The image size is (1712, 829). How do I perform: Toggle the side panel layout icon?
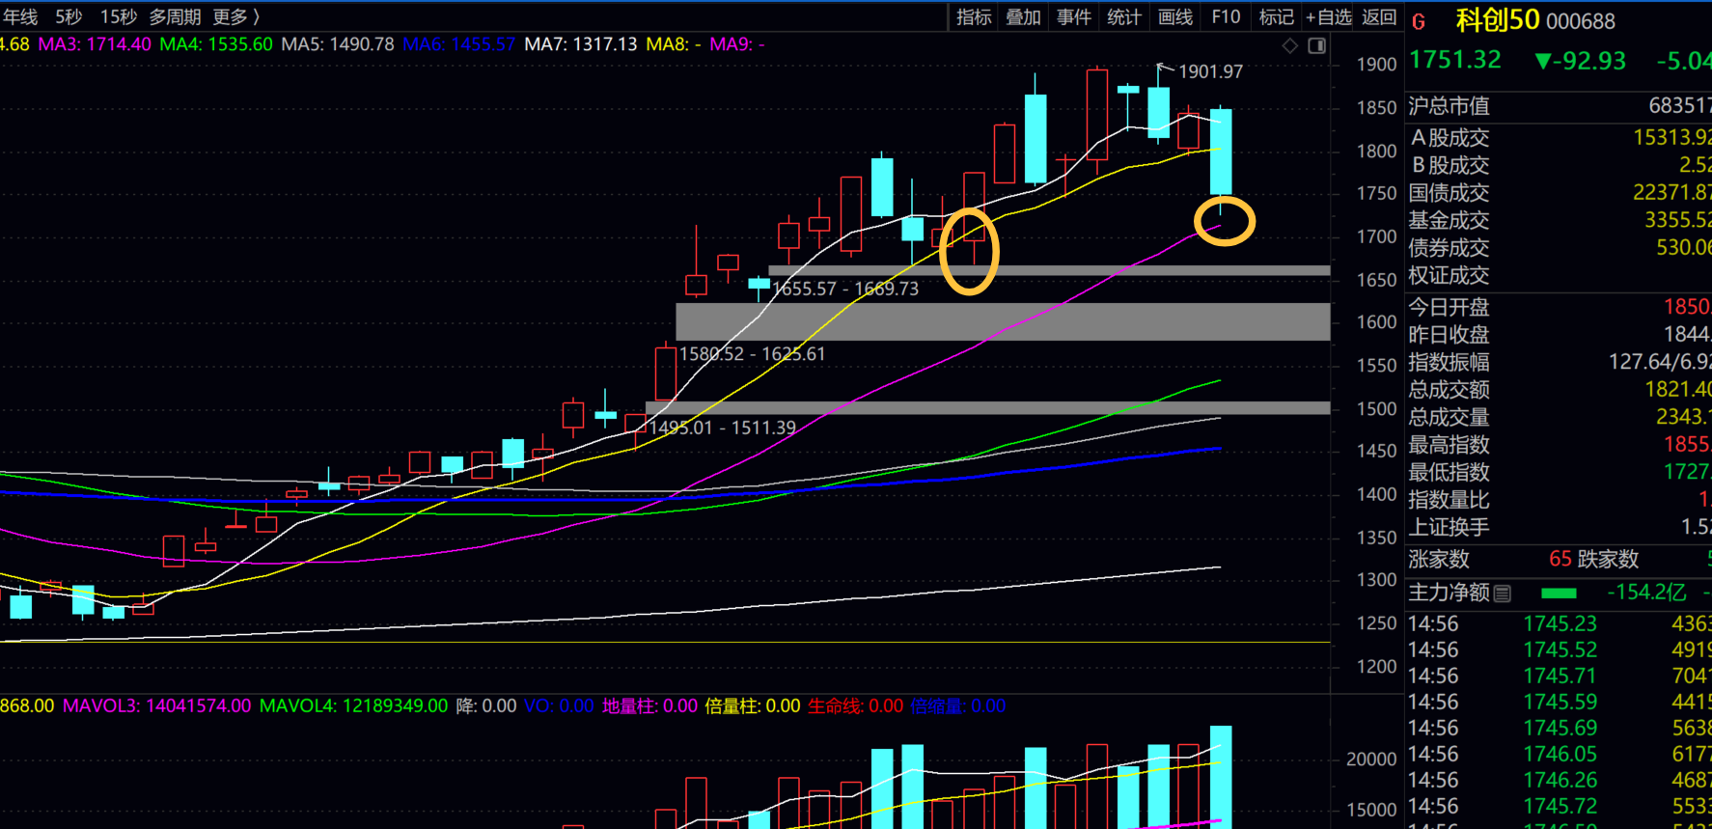tap(1316, 45)
